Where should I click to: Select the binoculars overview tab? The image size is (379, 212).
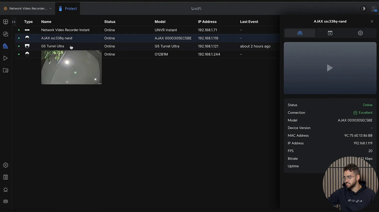tap(300, 33)
